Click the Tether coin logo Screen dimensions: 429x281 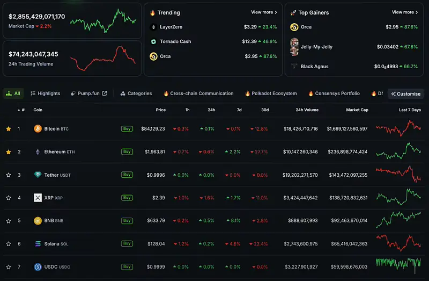(38, 175)
